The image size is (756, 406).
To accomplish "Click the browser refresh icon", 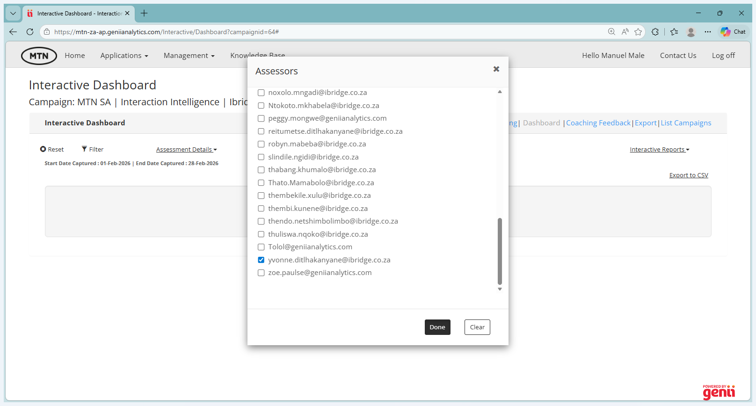I will (x=30, y=32).
